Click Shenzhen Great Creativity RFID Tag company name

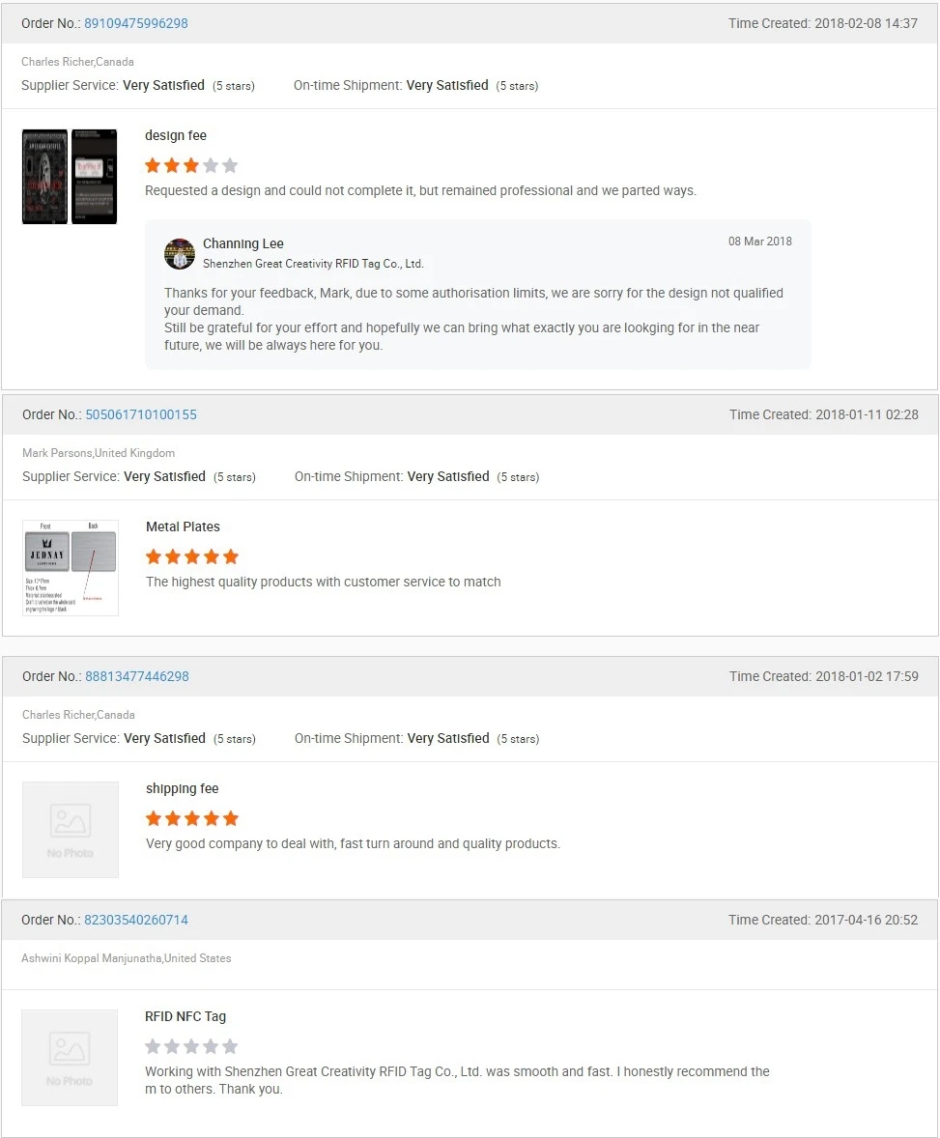pyautogui.click(x=313, y=263)
